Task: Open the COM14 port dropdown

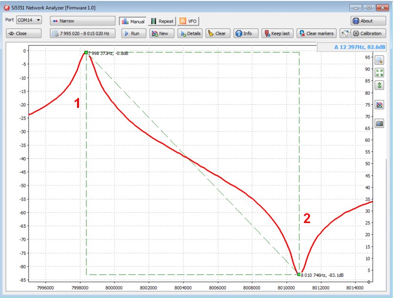Action: 29,20
